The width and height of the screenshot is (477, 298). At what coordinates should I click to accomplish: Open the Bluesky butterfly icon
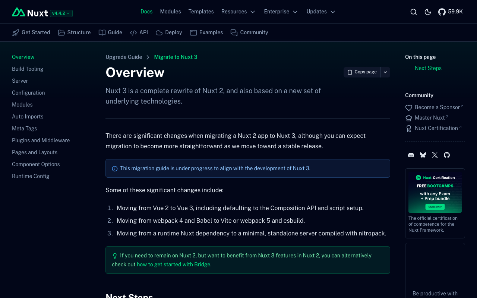pyautogui.click(x=423, y=155)
